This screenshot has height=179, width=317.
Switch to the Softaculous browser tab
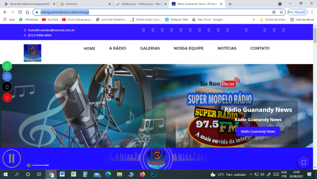140,4
